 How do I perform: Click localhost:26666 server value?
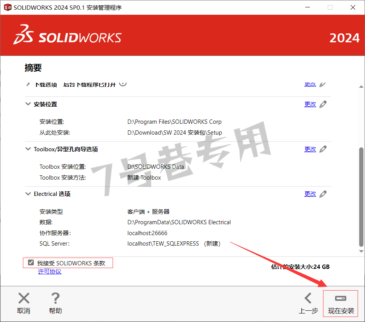147,233
